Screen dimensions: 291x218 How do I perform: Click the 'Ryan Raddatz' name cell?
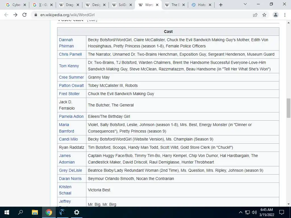(72, 148)
